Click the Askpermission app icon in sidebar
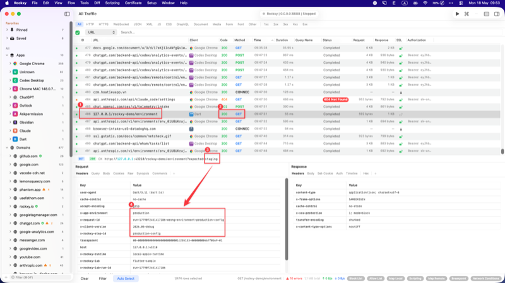The width and height of the screenshot is (505, 283). click(15, 114)
